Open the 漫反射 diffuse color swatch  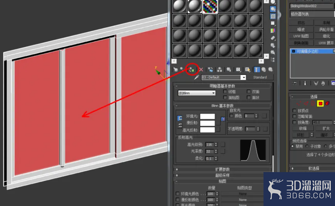pos(207,123)
